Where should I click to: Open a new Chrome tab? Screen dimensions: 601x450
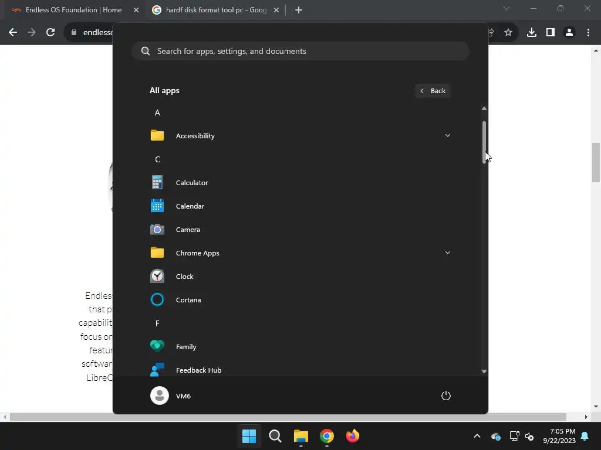299,11
